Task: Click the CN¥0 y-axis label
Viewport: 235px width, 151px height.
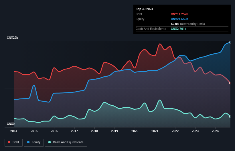Action: [10, 124]
